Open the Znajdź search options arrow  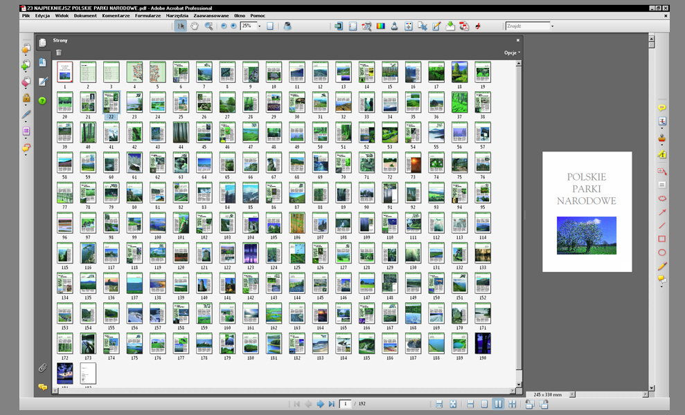[552, 26]
